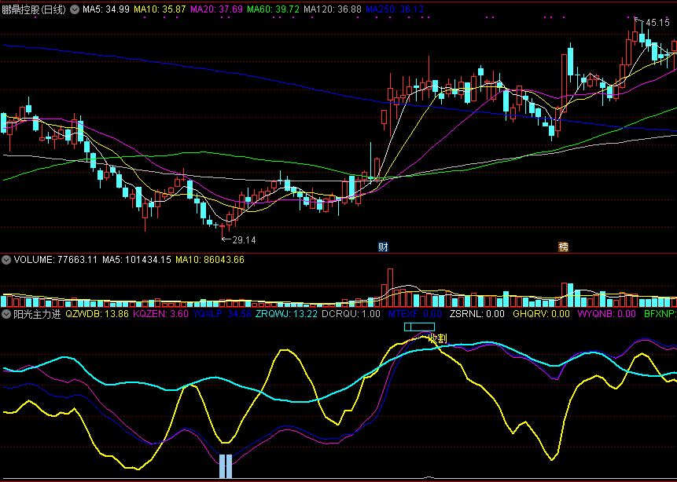Select the volume MA10: 86043.66 label
Screen dimensions: 677x482
(x=210, y=260)
